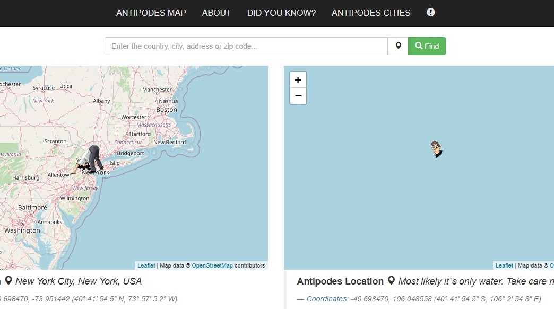Click the Leaflet link on right map
The width and height of the screenshot is (554, 311).
(x=504, y=265)
